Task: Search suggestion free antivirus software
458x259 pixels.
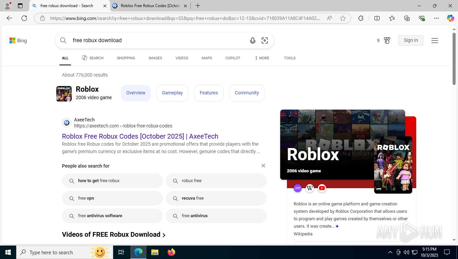Action: tap(112, 216)
